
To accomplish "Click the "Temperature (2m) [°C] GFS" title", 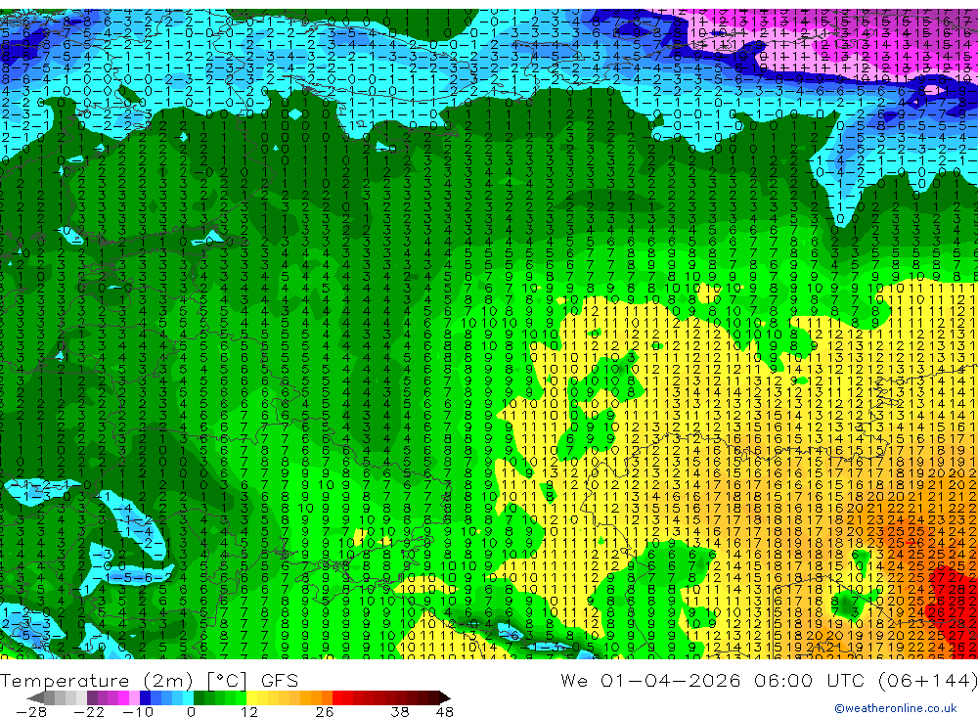I will [x=149, y=681].
